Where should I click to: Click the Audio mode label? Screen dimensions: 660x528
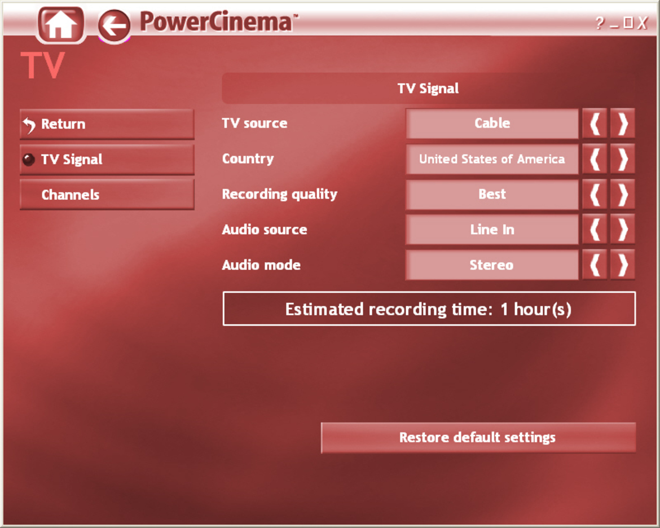(261, 265)
